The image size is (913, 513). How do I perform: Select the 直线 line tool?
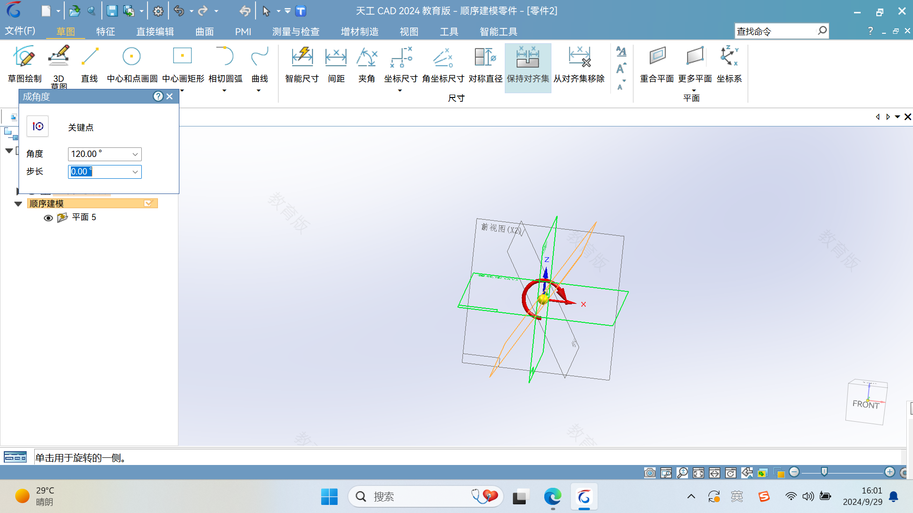pyautogui.click(x=89, y=65)
